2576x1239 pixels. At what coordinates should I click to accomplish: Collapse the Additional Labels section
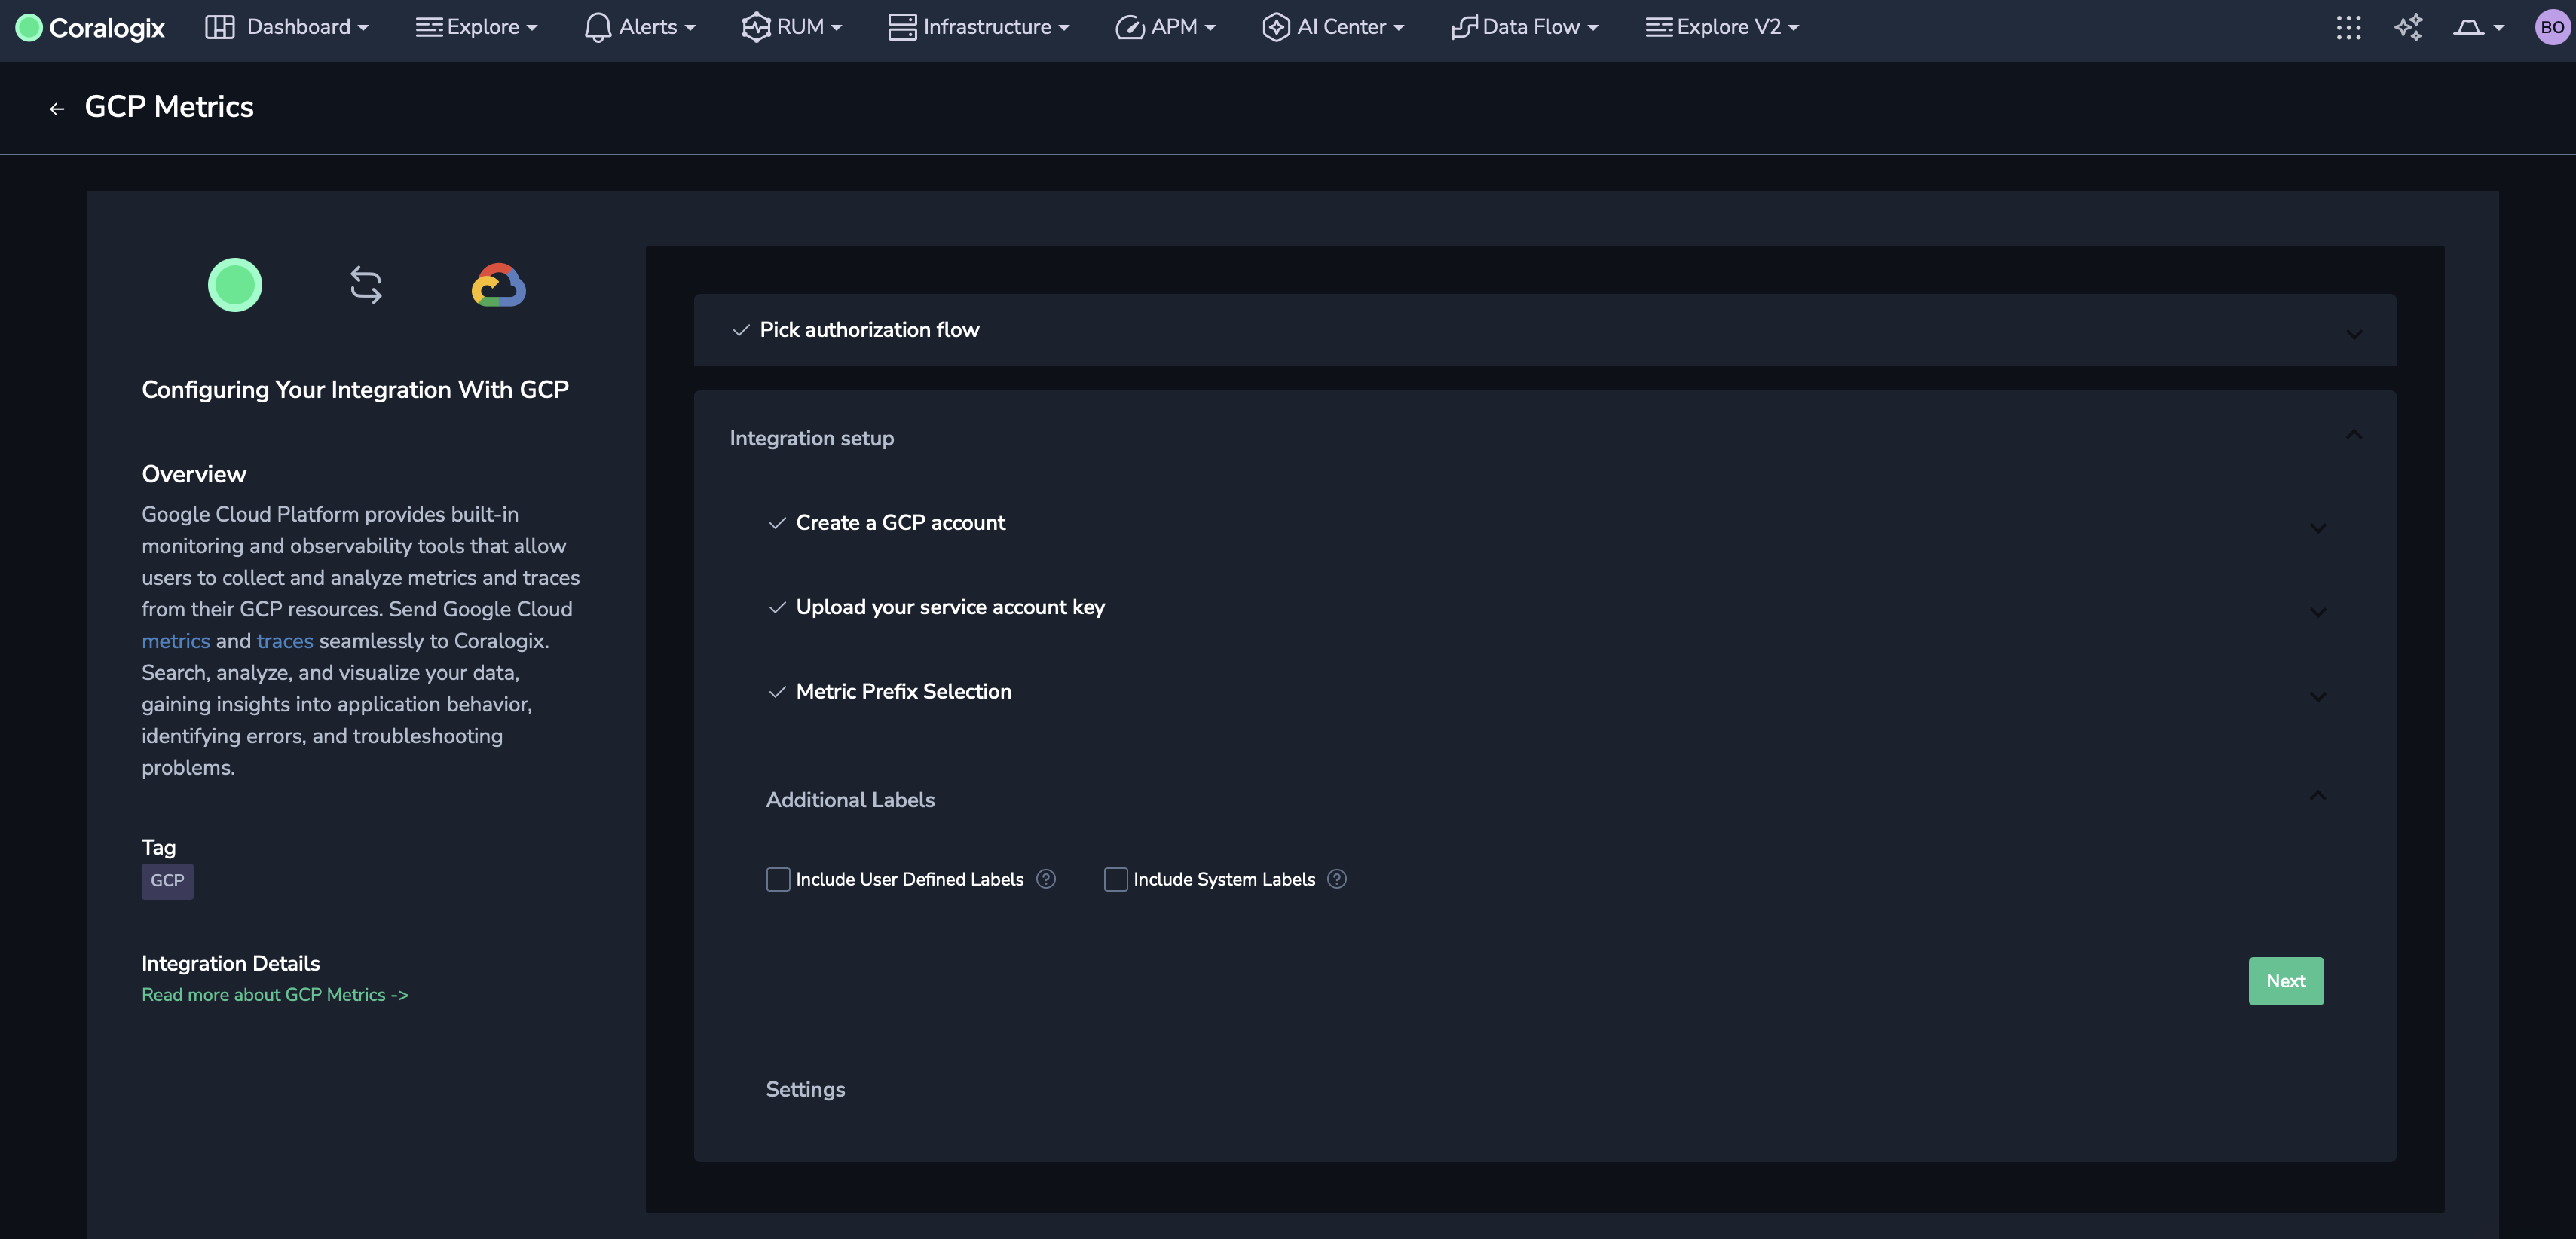pos(2317,796)
